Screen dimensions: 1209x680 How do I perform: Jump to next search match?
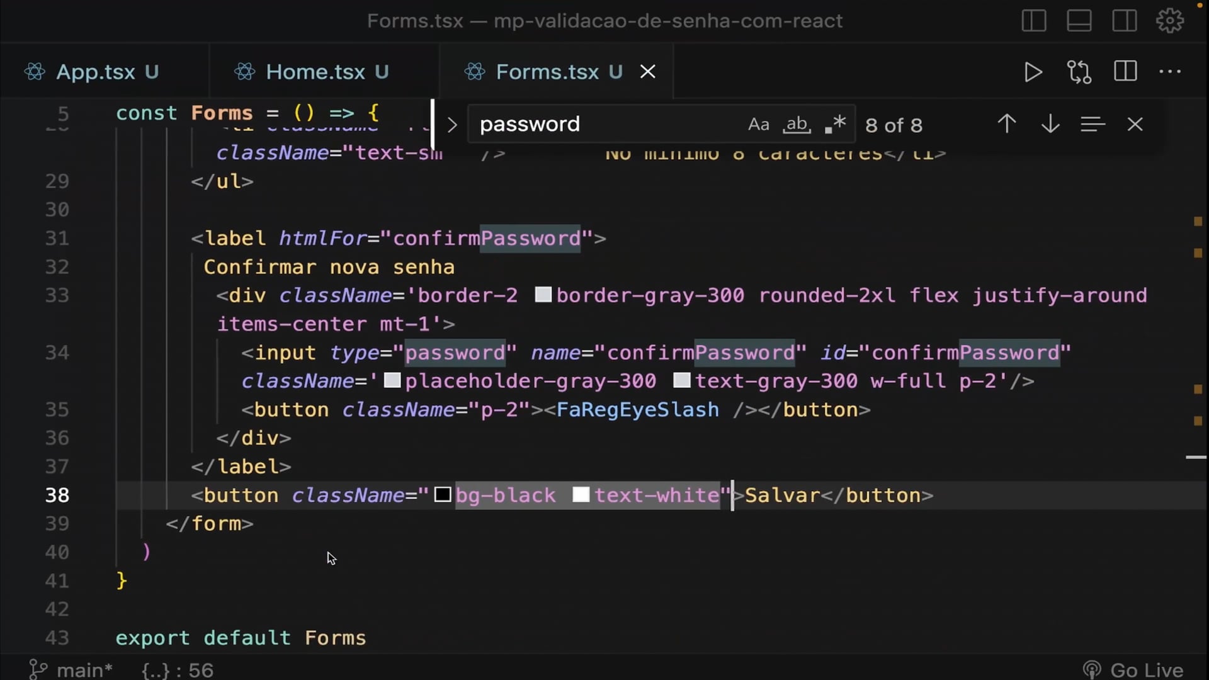pos(1050,124)
